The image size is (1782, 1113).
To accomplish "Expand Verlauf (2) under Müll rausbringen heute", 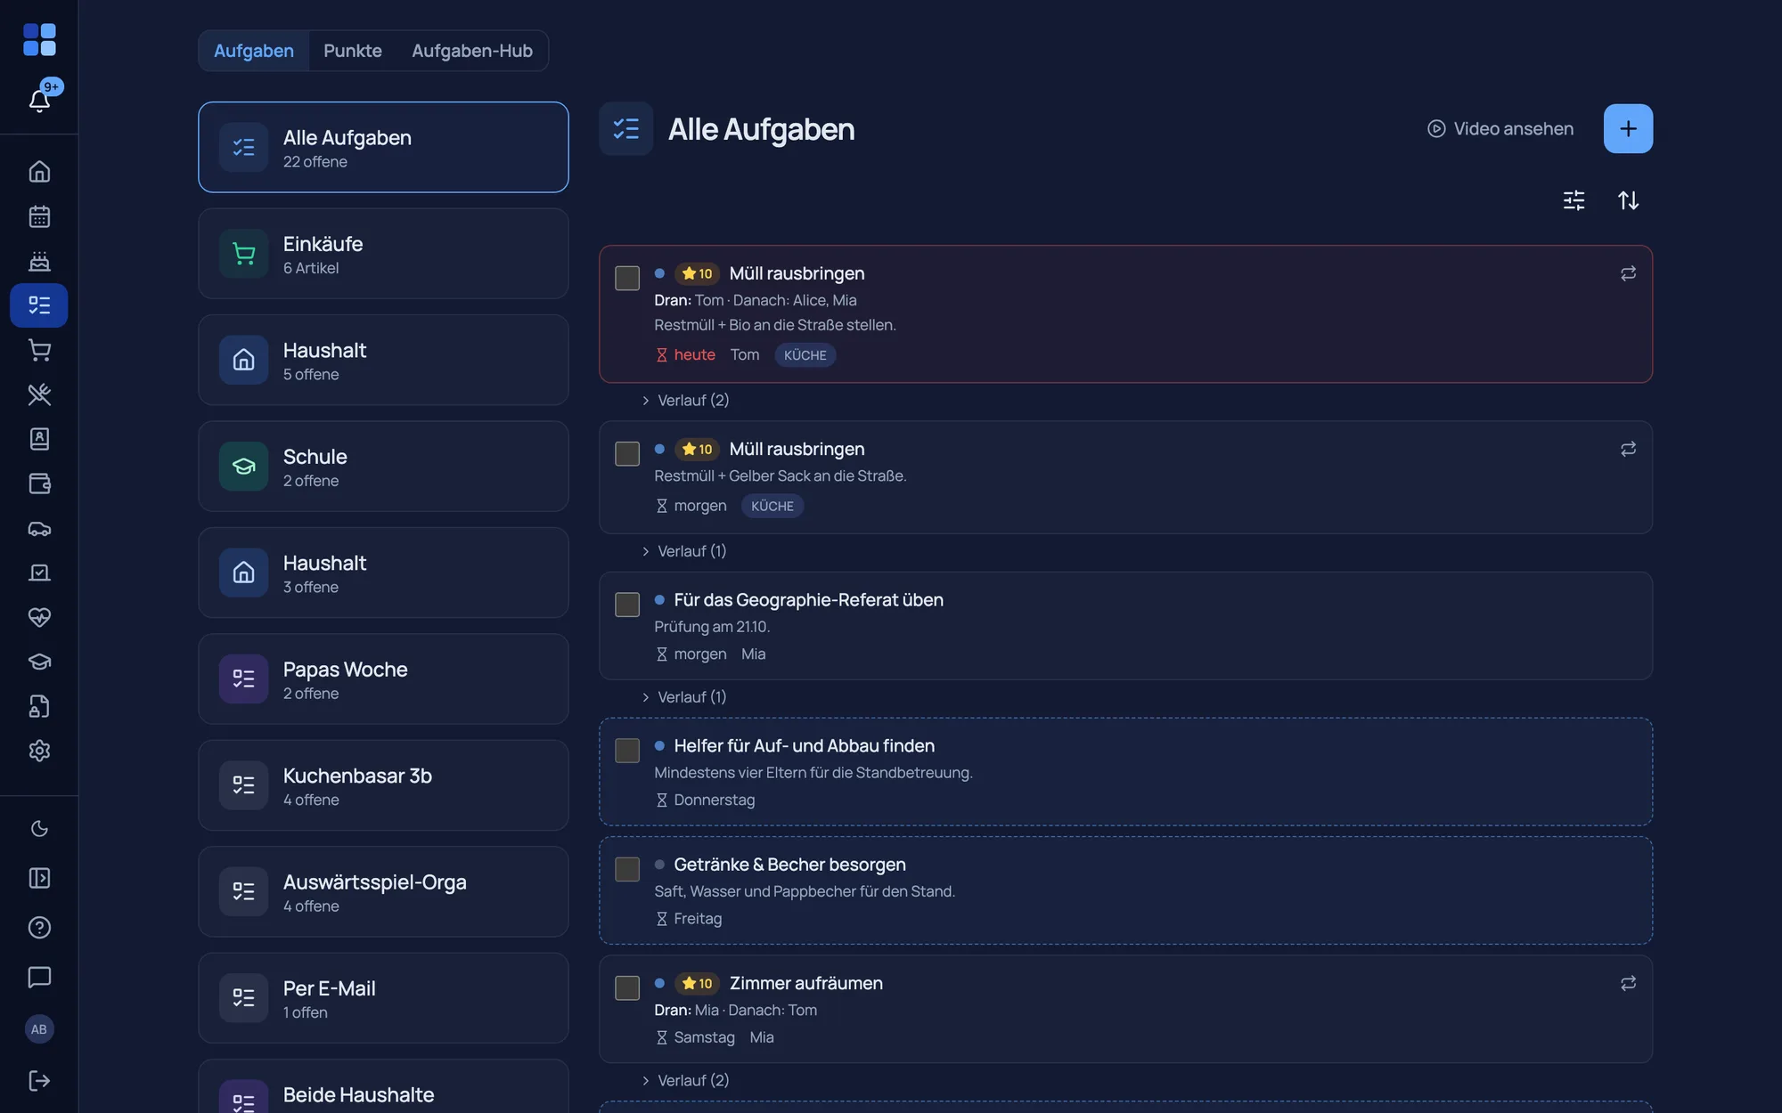I will (x=685, y=401).
